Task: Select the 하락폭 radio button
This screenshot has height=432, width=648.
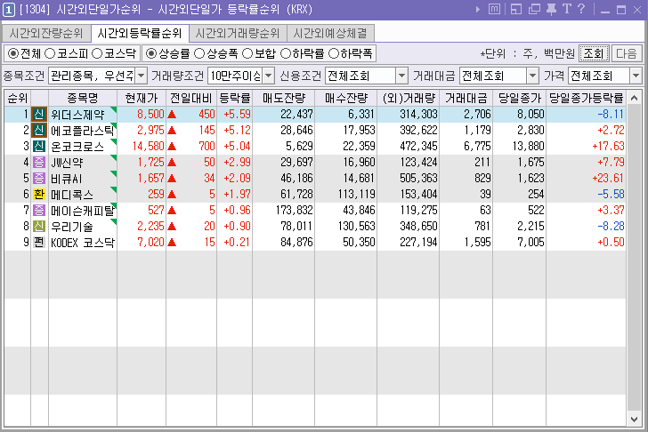Action: point(334,53)
